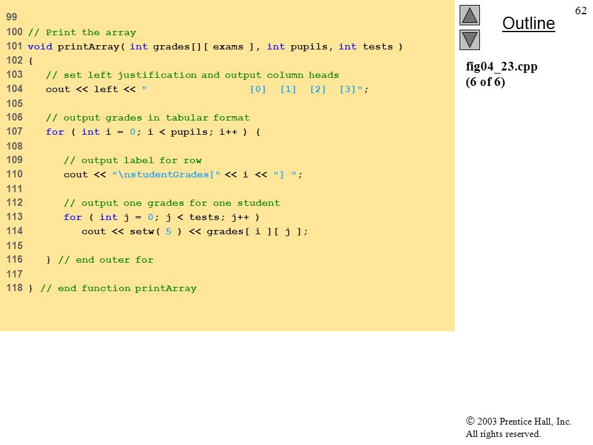
Task: Select the fig04_23.cpp file label
Action: (502, 66)
